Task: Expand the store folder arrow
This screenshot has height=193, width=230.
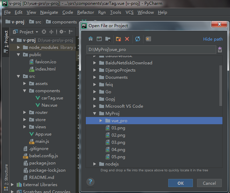Action: [x=25, y=120]
